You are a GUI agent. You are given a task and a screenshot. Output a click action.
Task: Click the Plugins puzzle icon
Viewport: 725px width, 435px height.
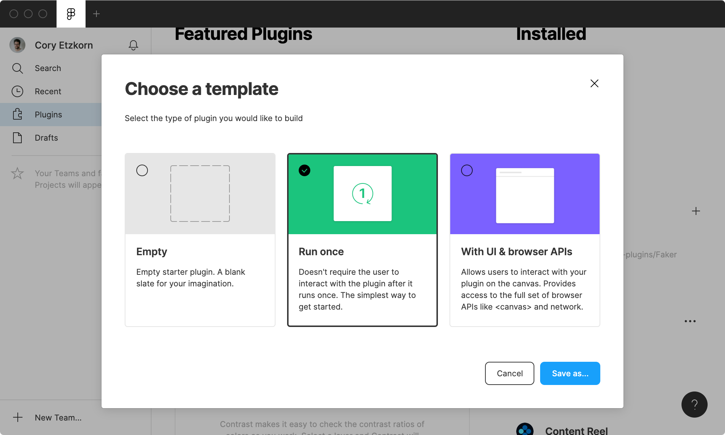pos(17,114)
